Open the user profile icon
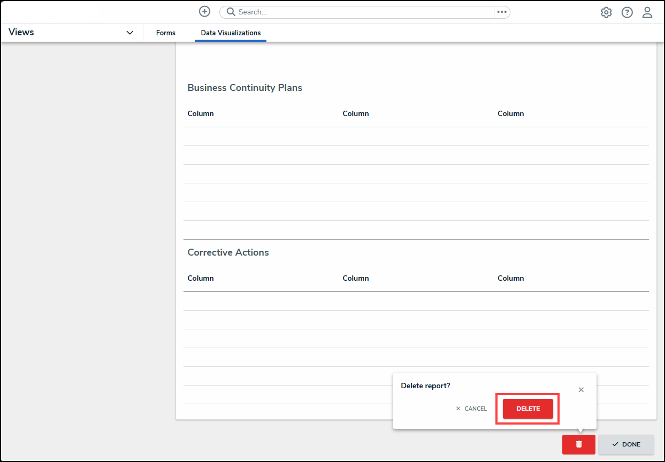Image resolution: width=665 pixels, height=462 pixels. click(x=647, y=12)
